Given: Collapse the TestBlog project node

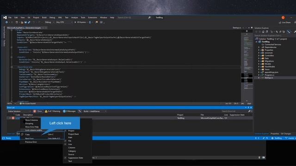Looking at the screenshot, I should click(x=256, y=42).
